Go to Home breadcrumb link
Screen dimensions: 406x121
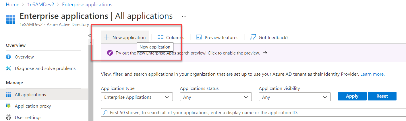pyautogui.click(x=12, y=5)
